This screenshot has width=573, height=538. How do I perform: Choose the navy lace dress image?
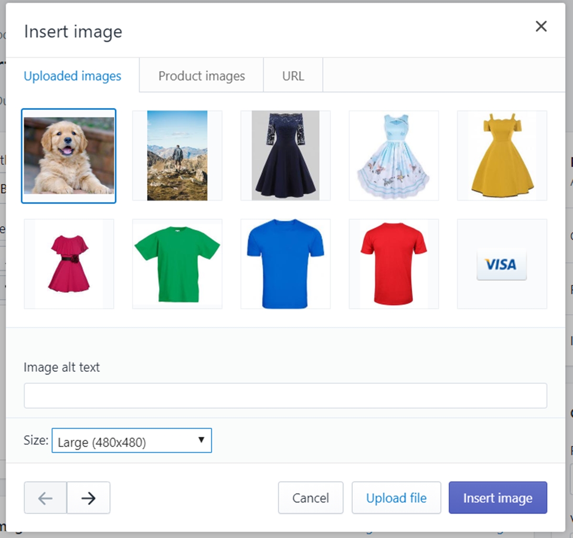(x=286, y=156)
